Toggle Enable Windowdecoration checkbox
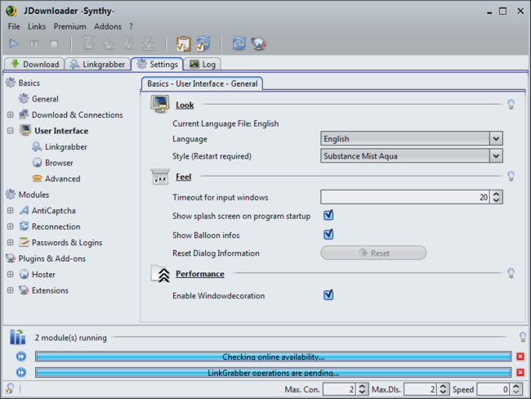Image resolution: width=531 pixels, height=399 pixels. click(x=328, y=295)
